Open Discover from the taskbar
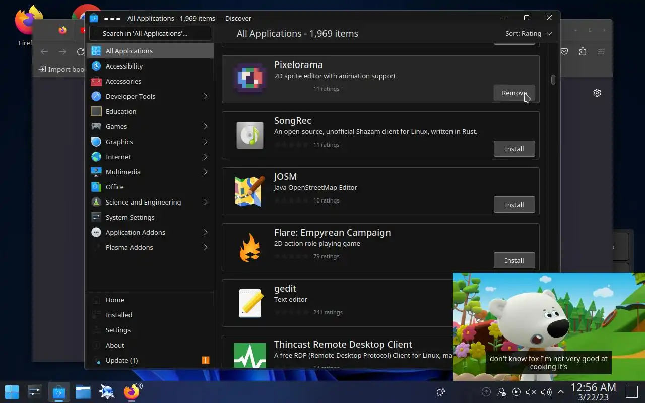645x403 pixels. point(58,391)
